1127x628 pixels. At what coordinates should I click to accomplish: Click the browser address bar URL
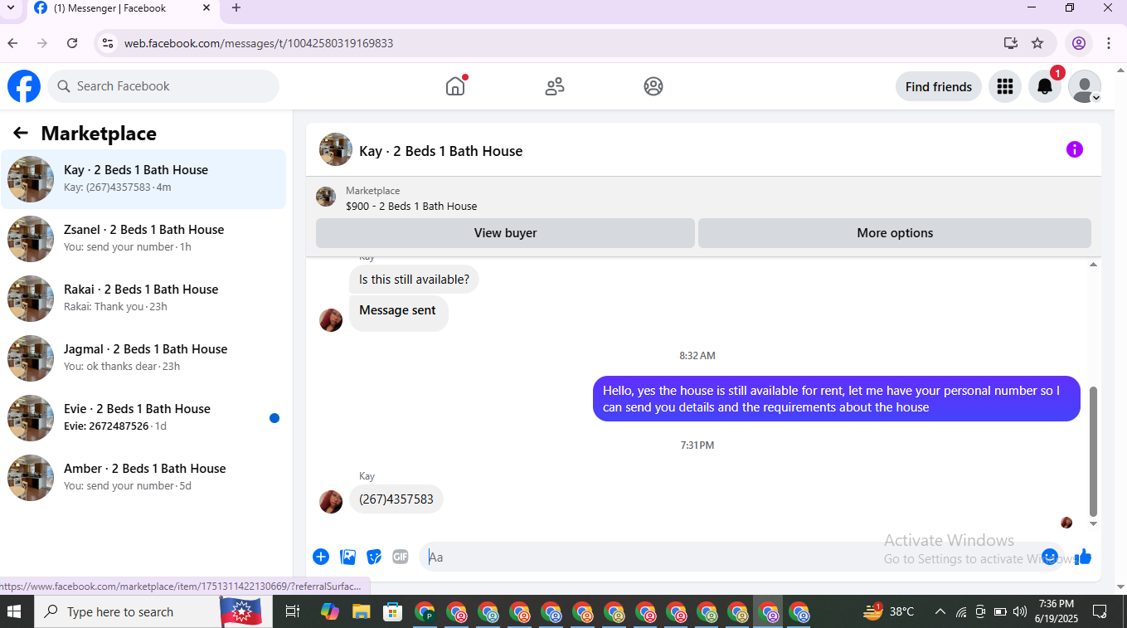tap(259, 43)
